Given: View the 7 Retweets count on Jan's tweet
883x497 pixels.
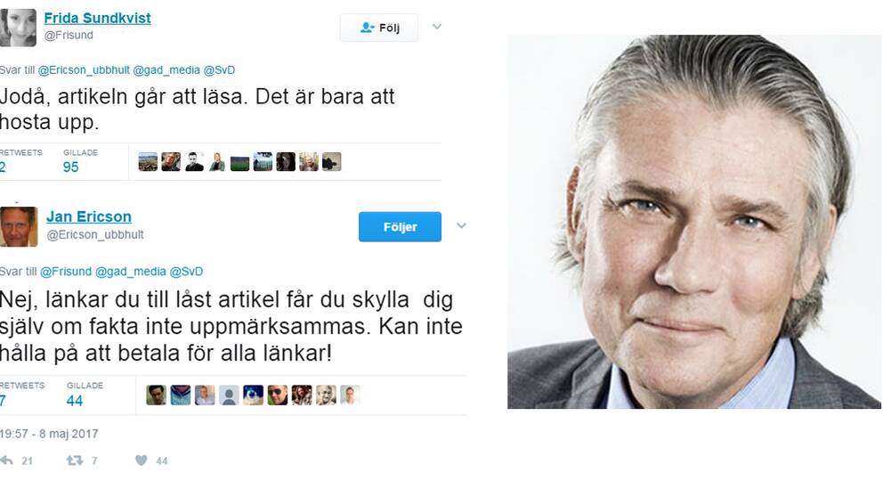Looking at the screenshot, I should pos(3,401).
